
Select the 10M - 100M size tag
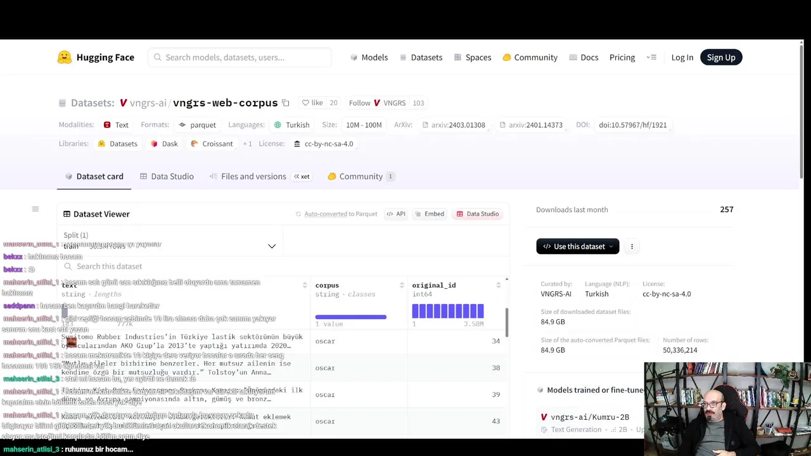coord(364,125)
